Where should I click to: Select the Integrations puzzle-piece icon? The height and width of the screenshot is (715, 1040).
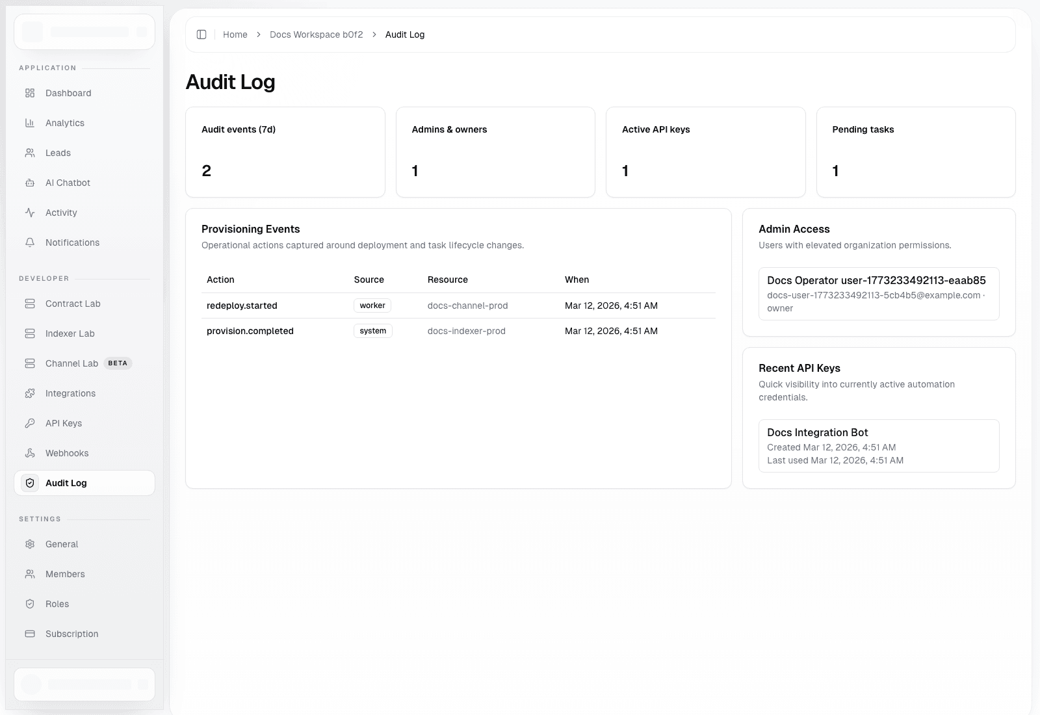pyautogui.click(x=30, y=393)
